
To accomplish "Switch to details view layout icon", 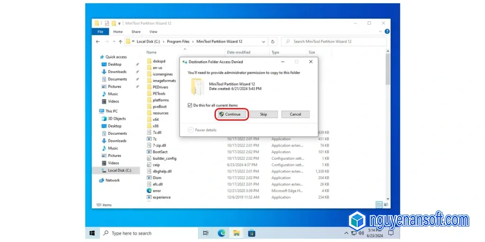I will pos(379,205).
